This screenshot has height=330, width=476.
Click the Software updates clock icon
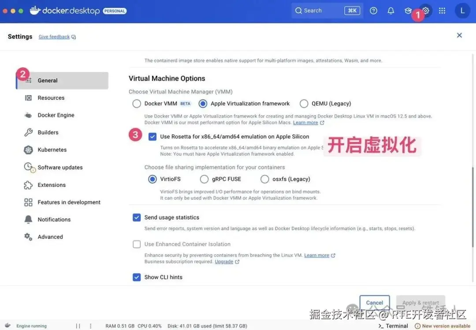point(29,167)
